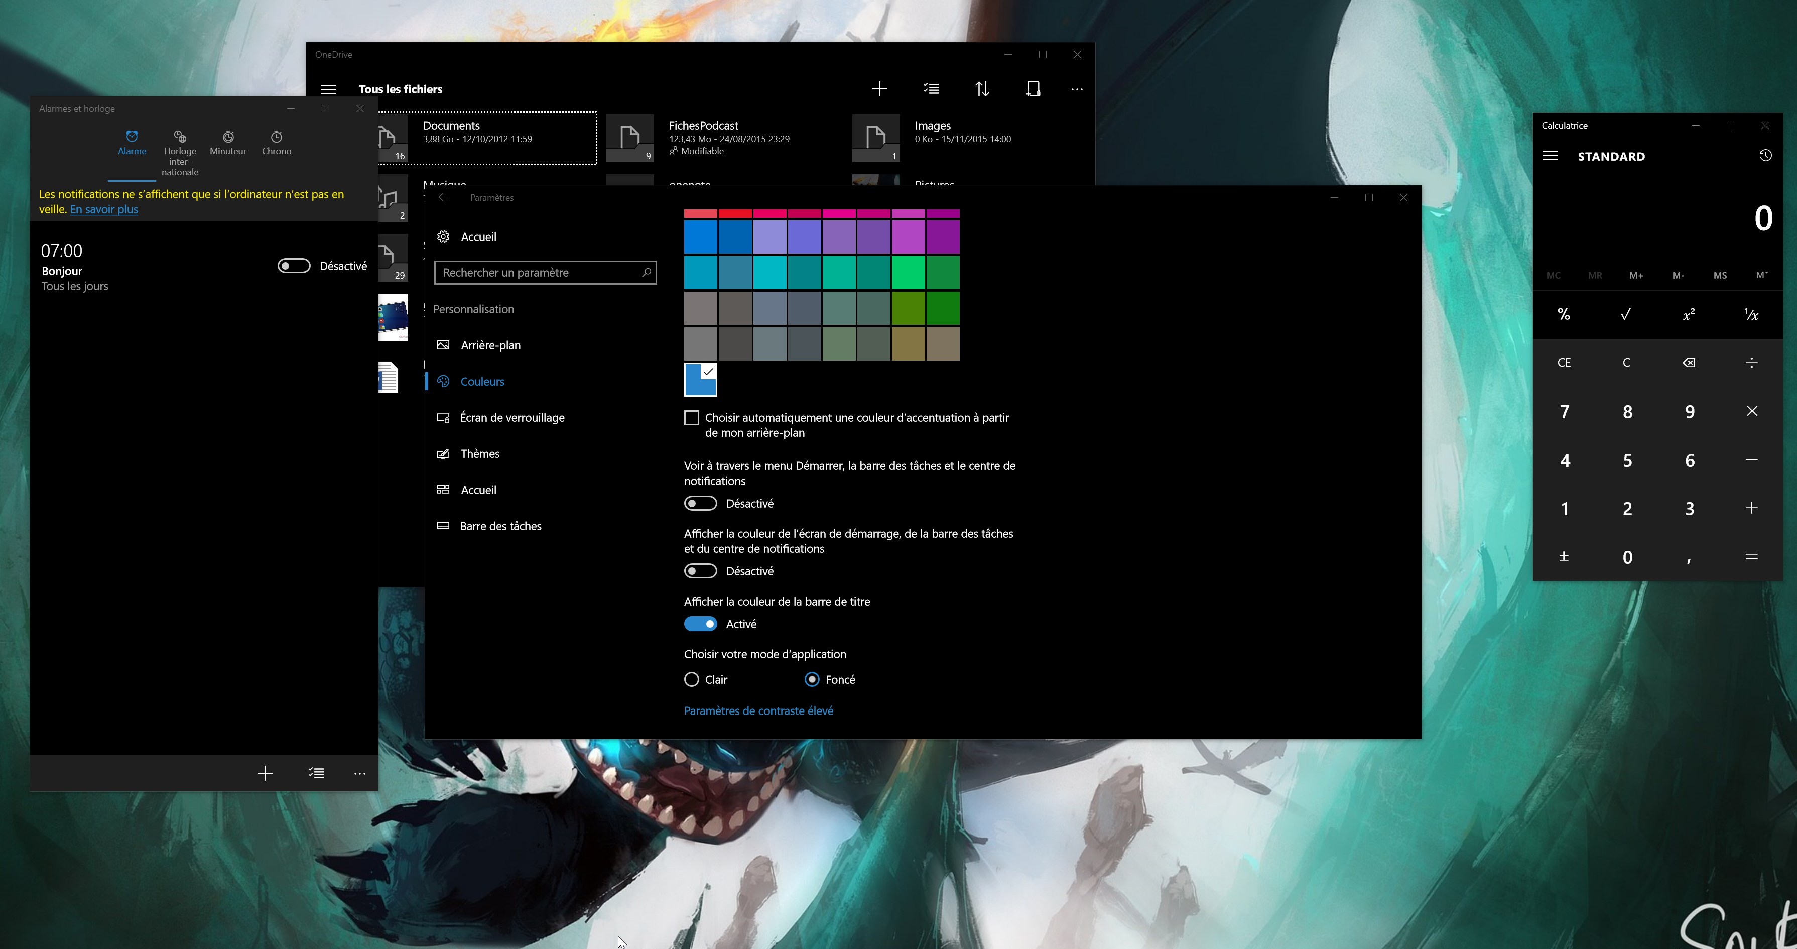Toggle selection mode checklist icon in OneDrive
The width and height of the screenshot is (1797, 949).
pyautogui.click(x=931, y=89)
